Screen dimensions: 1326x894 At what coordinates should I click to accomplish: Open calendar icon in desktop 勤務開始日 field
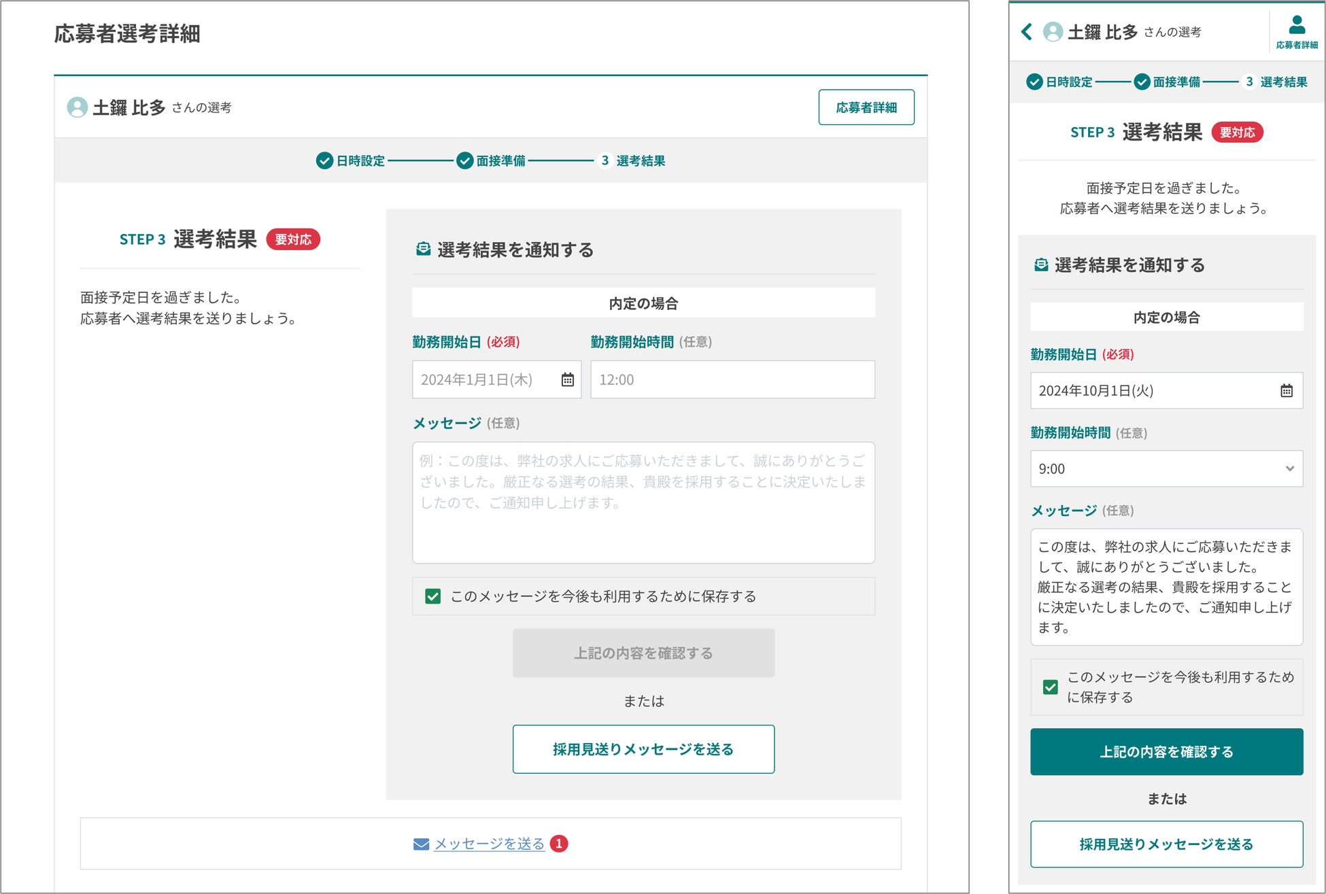pos(567,379)
